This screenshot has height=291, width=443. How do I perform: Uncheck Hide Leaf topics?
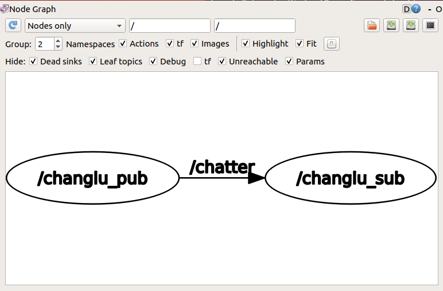[x=93, y=61]
